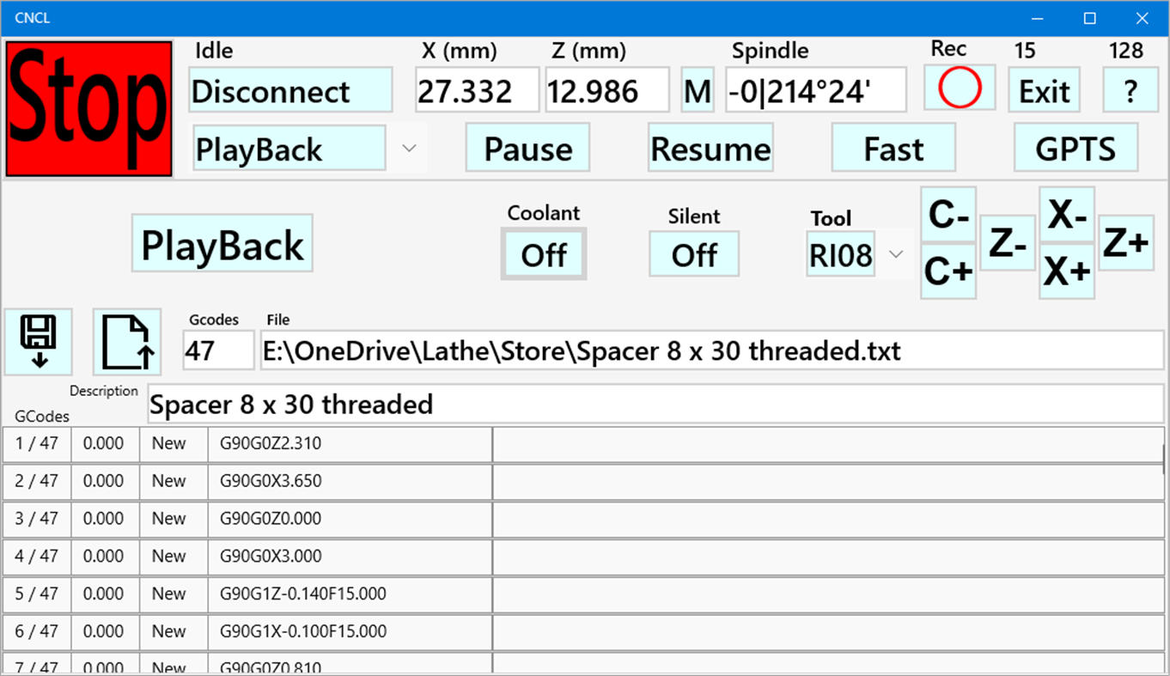1170x676 pixels.
Task: Click the Z+ jog control
Action: tap(1126, 242)
